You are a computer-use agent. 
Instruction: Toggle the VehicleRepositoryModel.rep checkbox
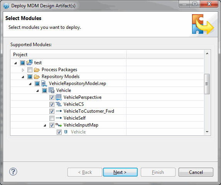click(37, 83)
